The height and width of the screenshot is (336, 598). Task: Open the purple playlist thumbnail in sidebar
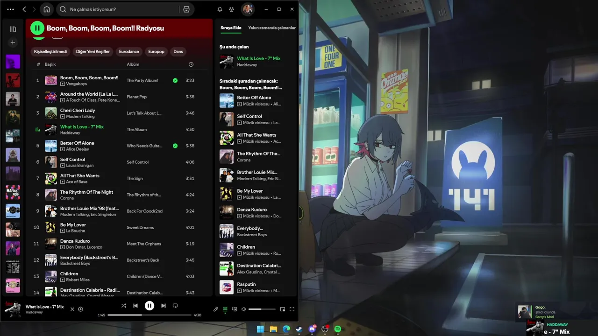(x=13, y=61)
